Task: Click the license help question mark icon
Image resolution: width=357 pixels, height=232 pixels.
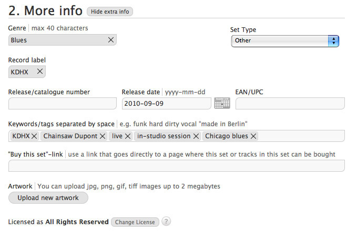Action: (166, 222)
